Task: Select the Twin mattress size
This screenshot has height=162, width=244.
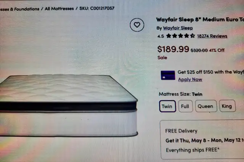Action: (167, 106)
